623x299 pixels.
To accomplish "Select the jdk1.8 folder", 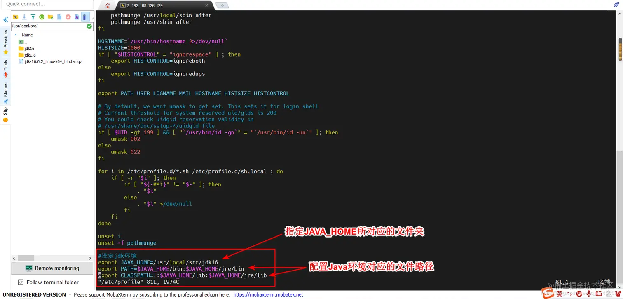I will pyautogui.click(x=27, y=55).
